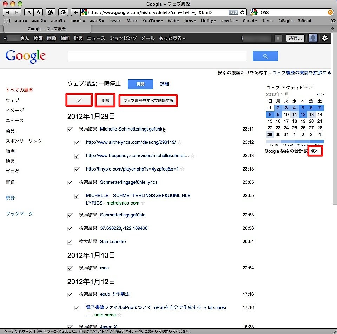Click the ウェブ履歴をすべて削除する button
Image resolution: width=337 pixels, height=334 pixels.
[x=148, y=101]
